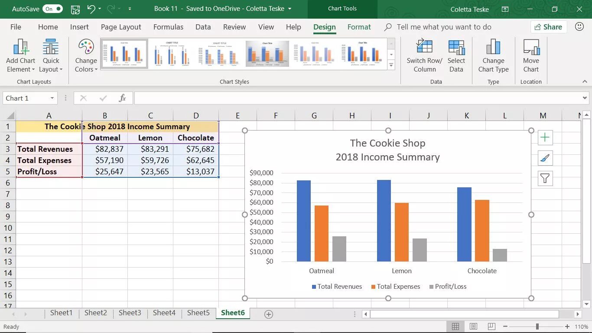
Task: Open the Review tab
Action: tap(234, 27)
